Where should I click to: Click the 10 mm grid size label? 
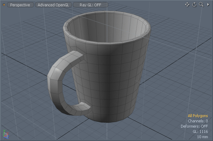pos(202,137)
